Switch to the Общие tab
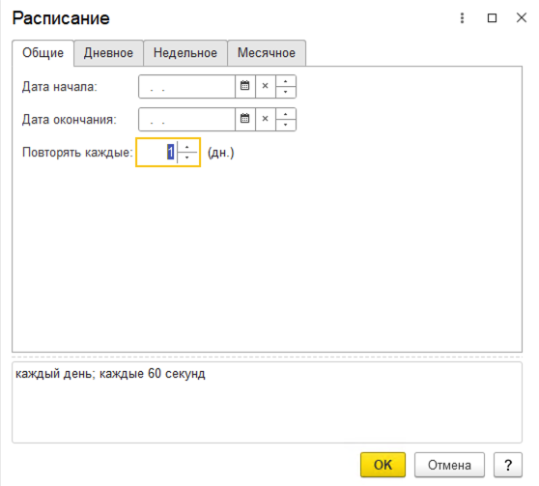Image resolution: width=539 pixels, height=486 pixels. [x=43, y=53]
